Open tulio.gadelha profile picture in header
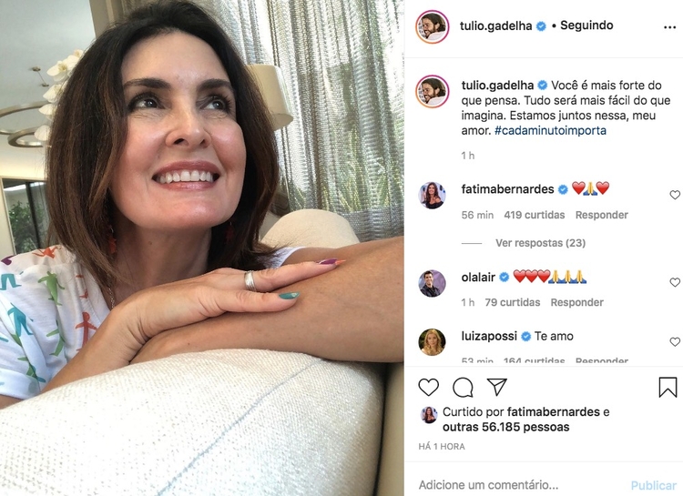Viewport: 683px width, 496px height. pyautogui.click(x=432, y=27)
